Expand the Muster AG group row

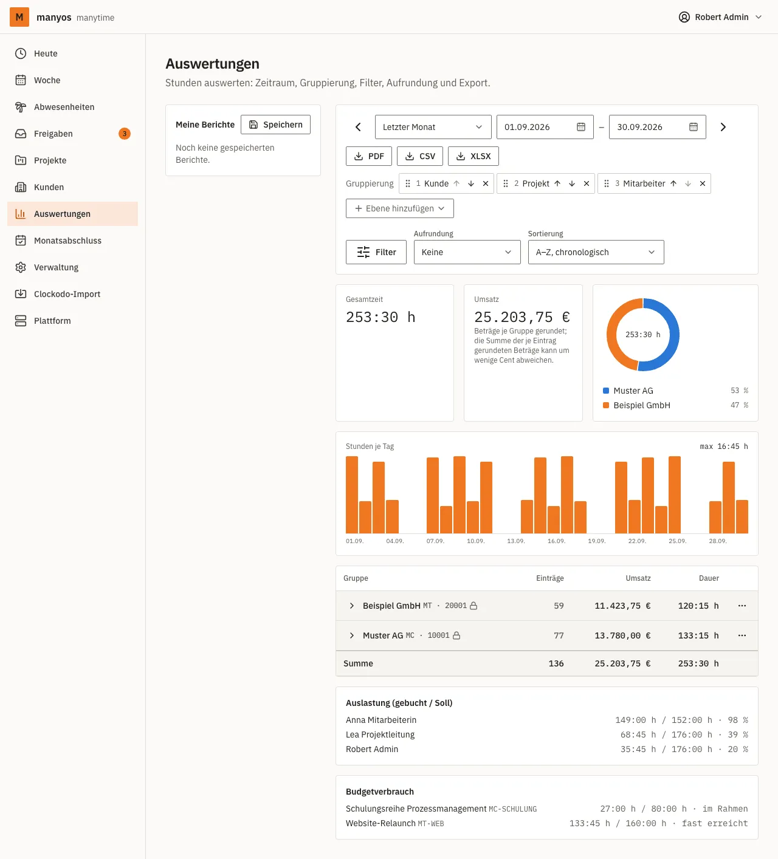tap(352, 635)
